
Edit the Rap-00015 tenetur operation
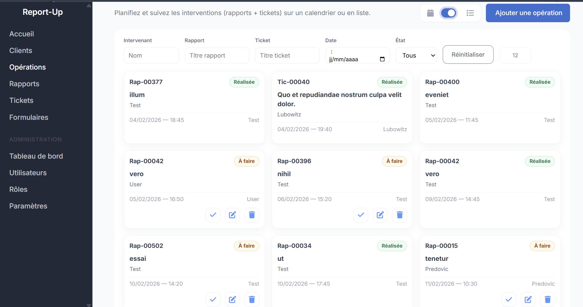pyautogui.click(x=528, y=299)
